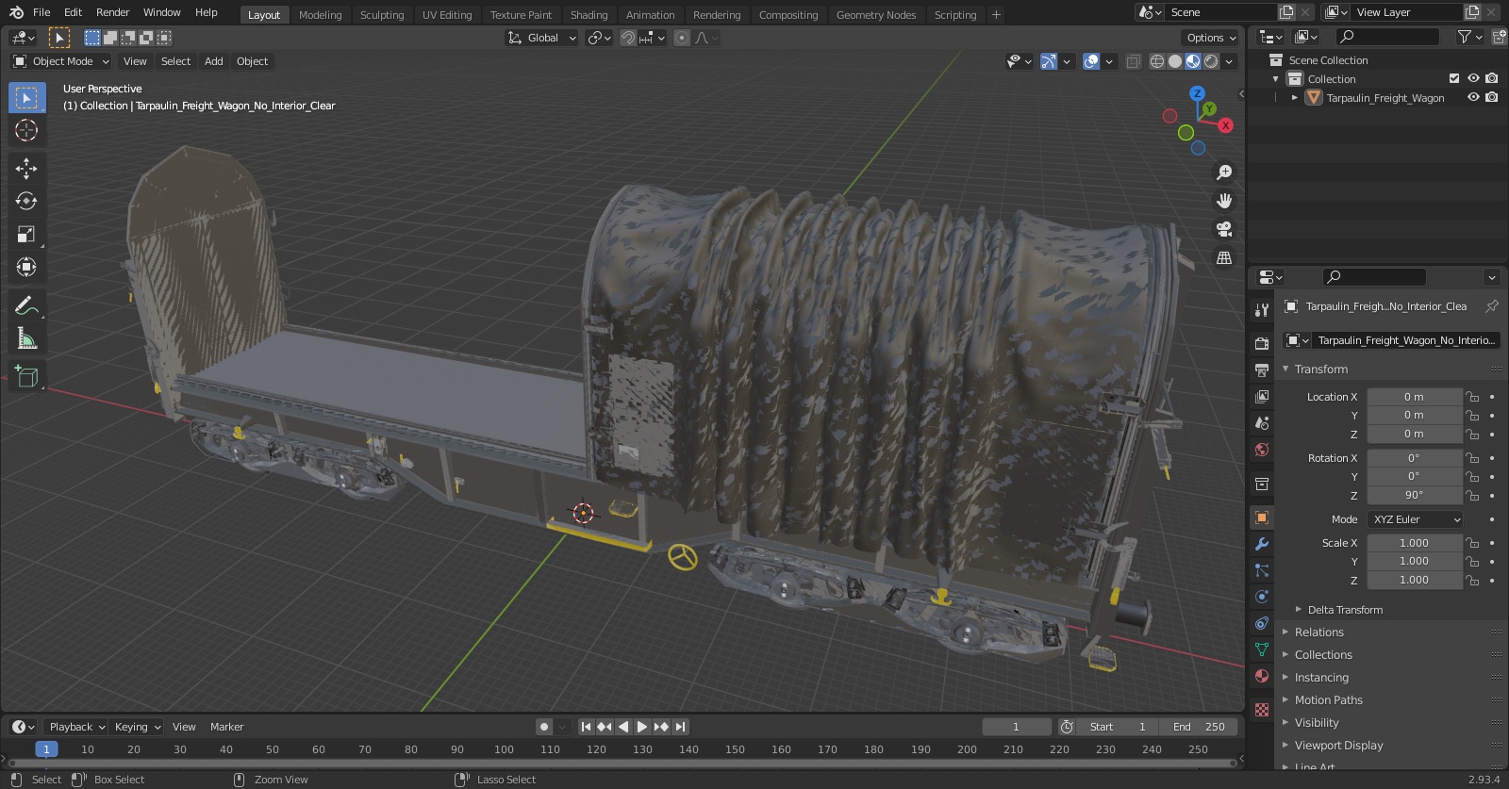Click the red X axis gizmo ball
Screen dimensions: 1509x789
tap(1225, 124)
